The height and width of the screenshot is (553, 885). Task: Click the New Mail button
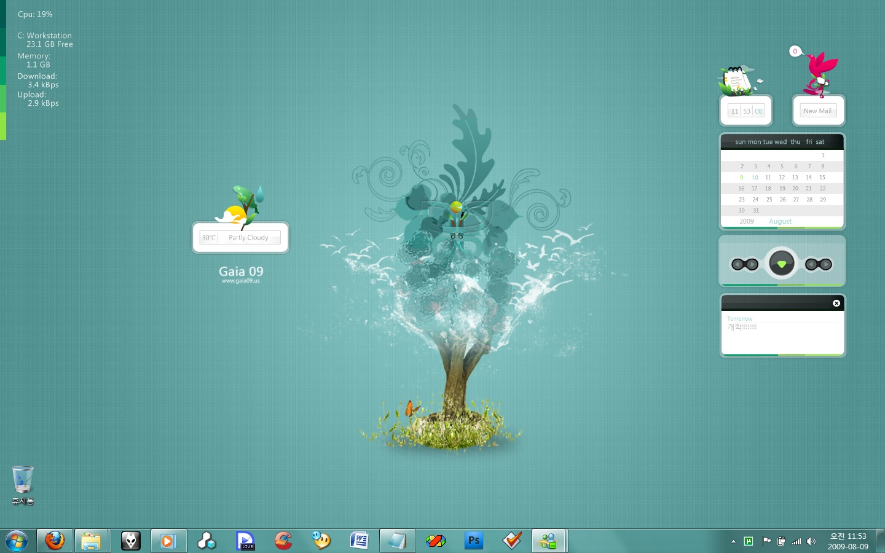click(x=818, y=111)
